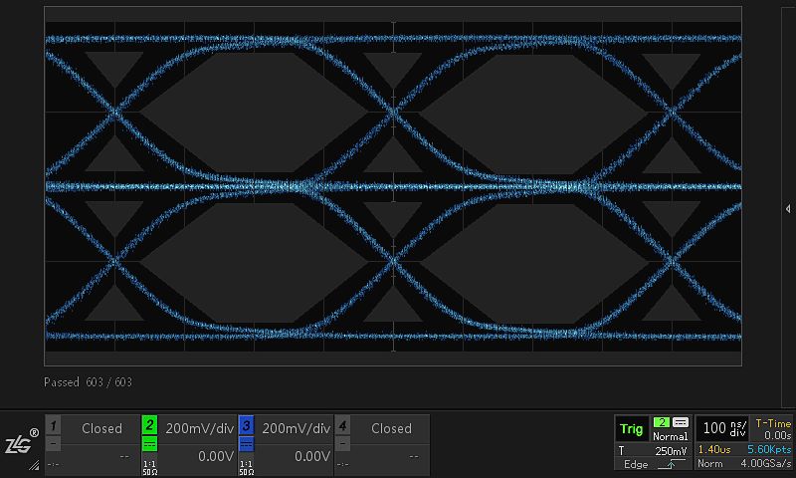Click trigger source channel 2 badge
This screenshot has width=796, height=478.
pos(662,422)
